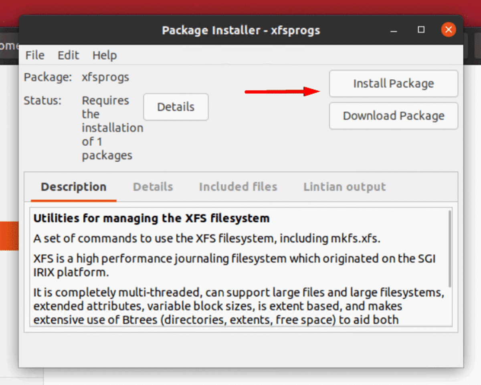
Task: Click the description text scrollbar
Action: [450, 248]
